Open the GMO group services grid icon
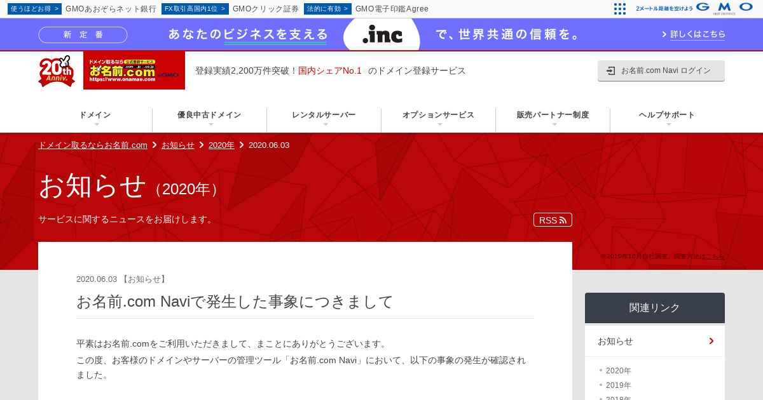 click(620, 9)
